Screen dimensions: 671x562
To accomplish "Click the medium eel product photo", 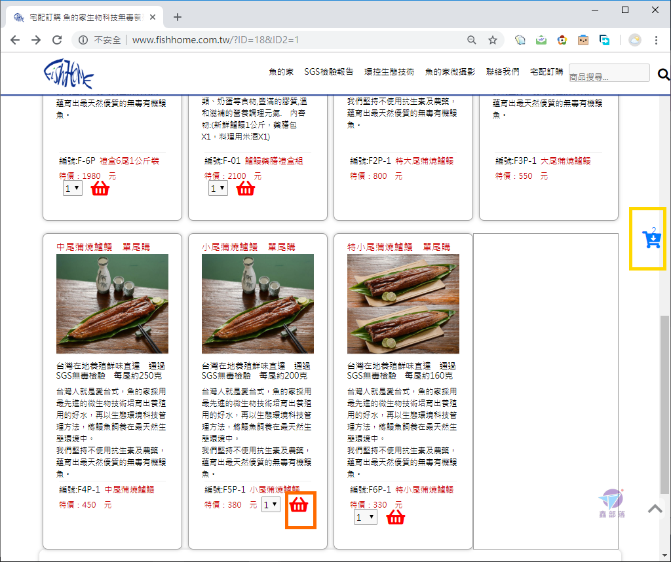I will (x=112, y=304).
